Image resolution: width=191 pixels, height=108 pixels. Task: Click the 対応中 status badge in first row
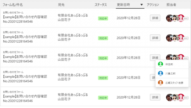pos(103,18)
